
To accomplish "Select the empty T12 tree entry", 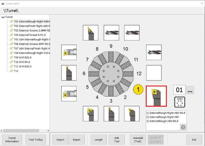I will [x=16, y=71].
